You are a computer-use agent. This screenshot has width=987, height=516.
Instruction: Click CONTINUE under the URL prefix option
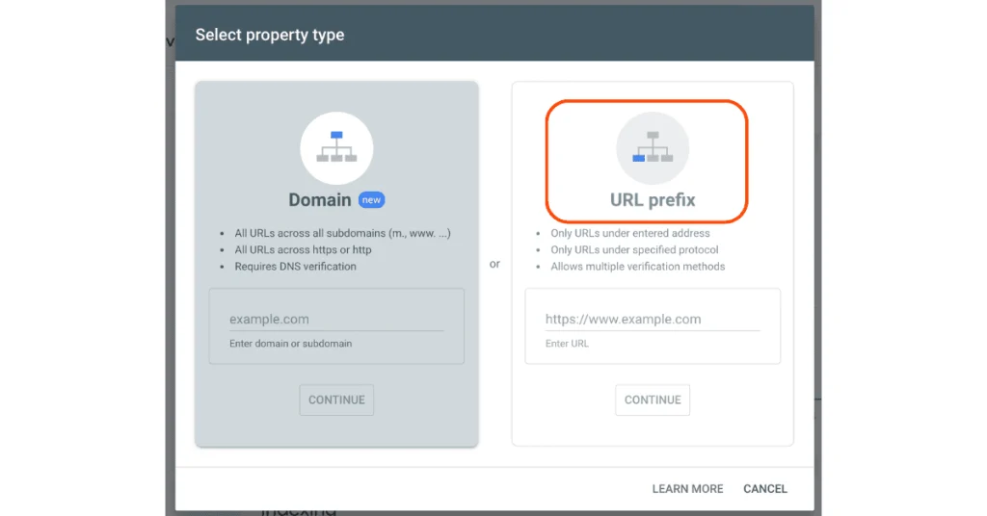(653, 400)
